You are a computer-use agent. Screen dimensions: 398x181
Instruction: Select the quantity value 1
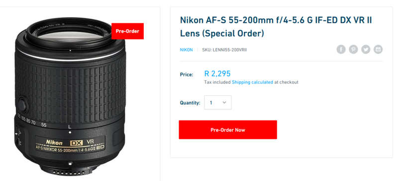coord(211,103)
